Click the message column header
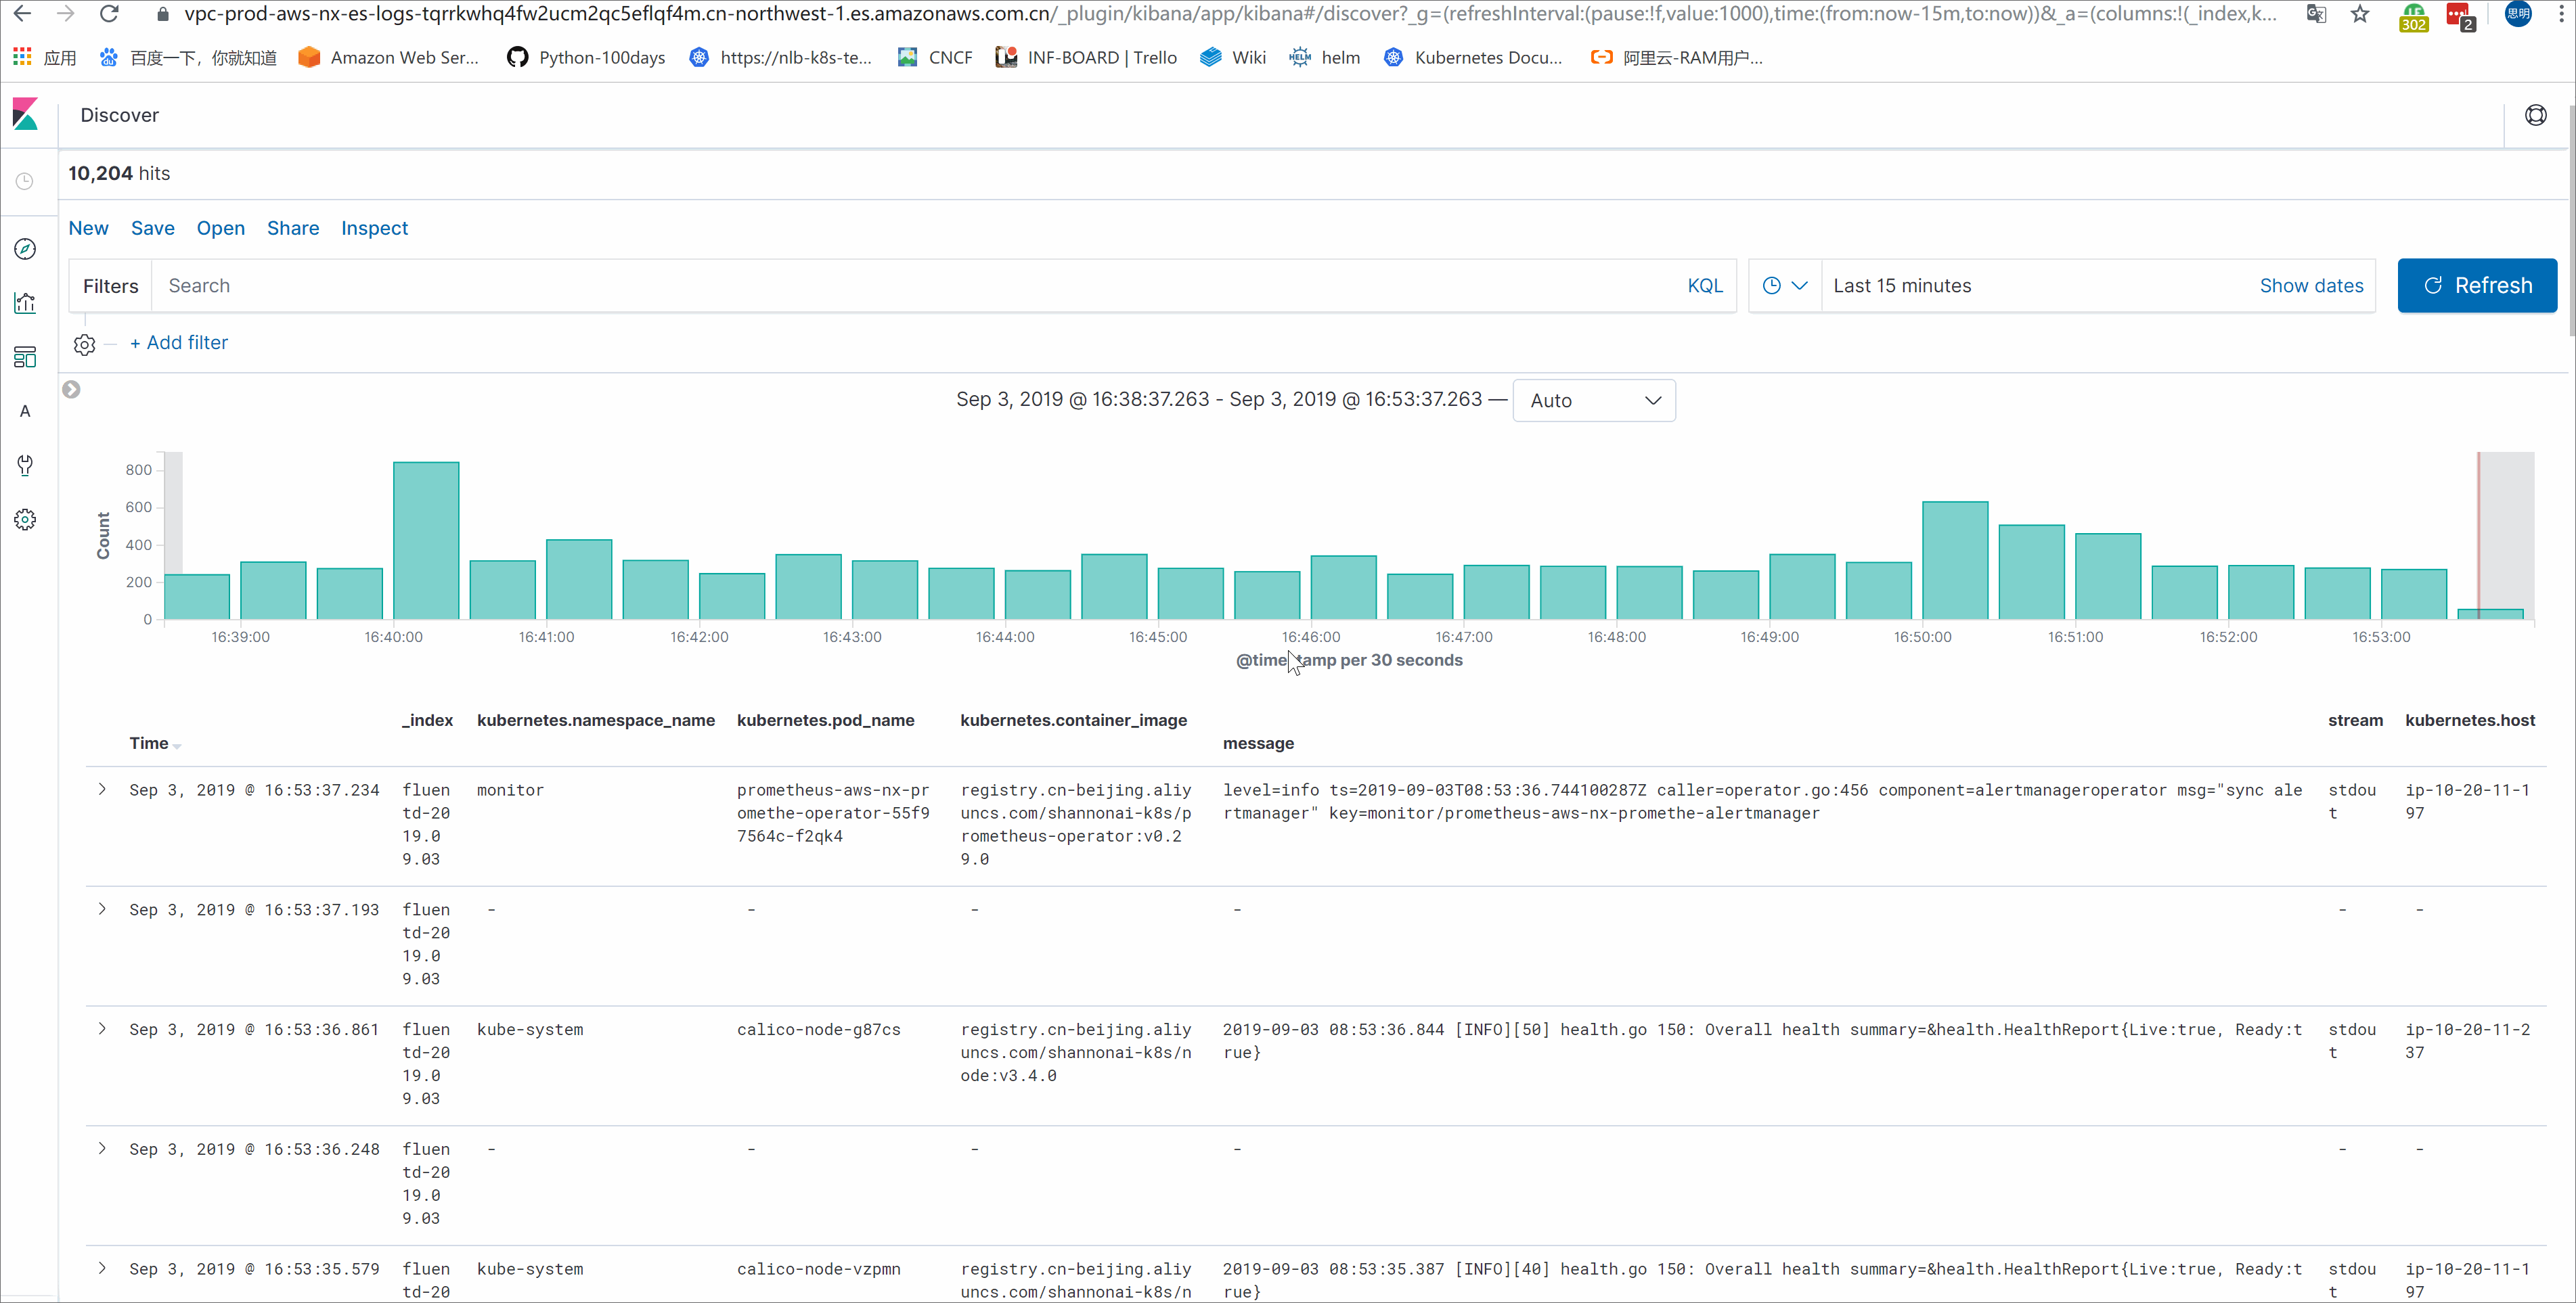Image resolution: width=2576 pixels, height=1303 pixels. tap(1258, 744)
